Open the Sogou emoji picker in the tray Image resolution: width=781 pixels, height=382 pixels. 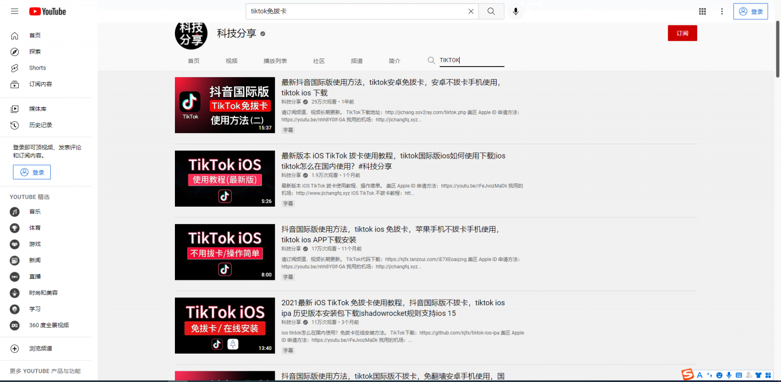click(719, 375)
